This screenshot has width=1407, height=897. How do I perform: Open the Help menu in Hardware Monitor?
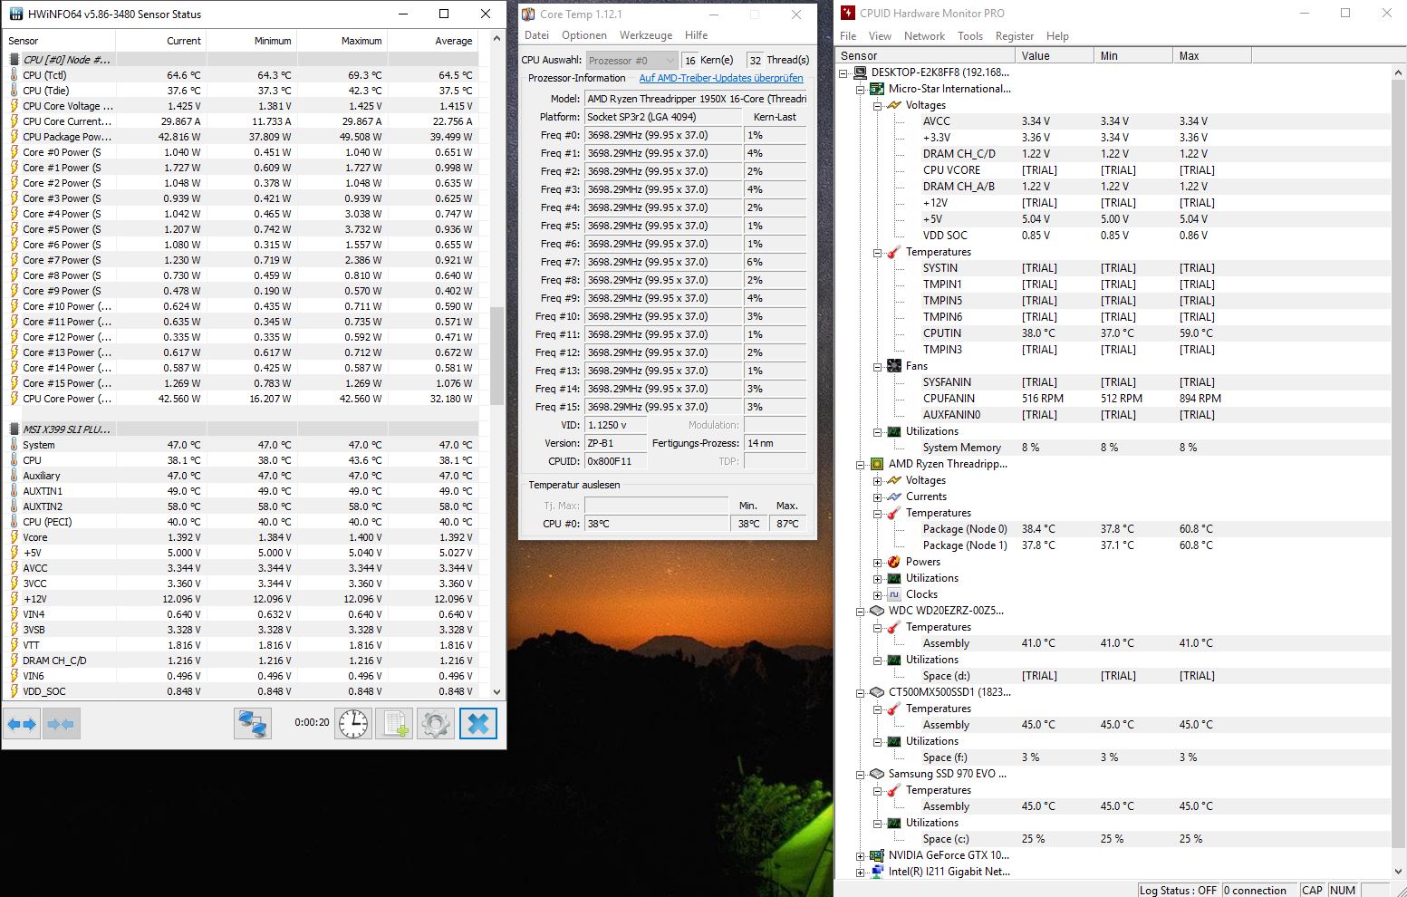coord(1057,36)
